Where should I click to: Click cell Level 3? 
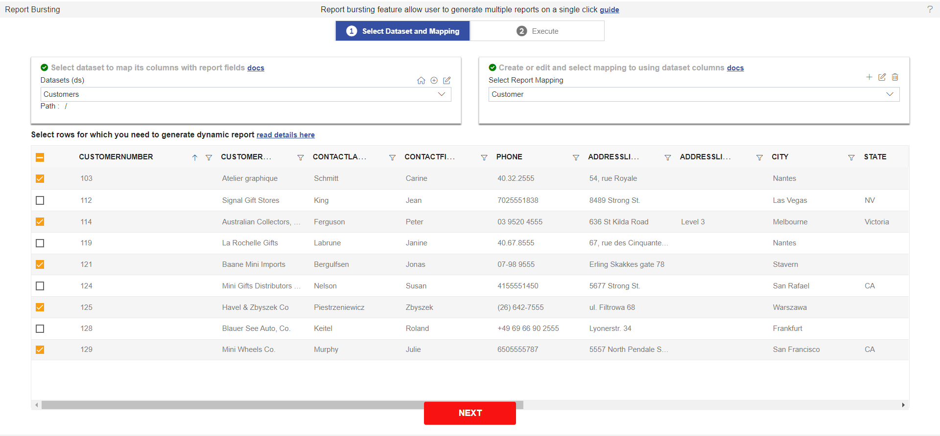[x=693, y=222]
